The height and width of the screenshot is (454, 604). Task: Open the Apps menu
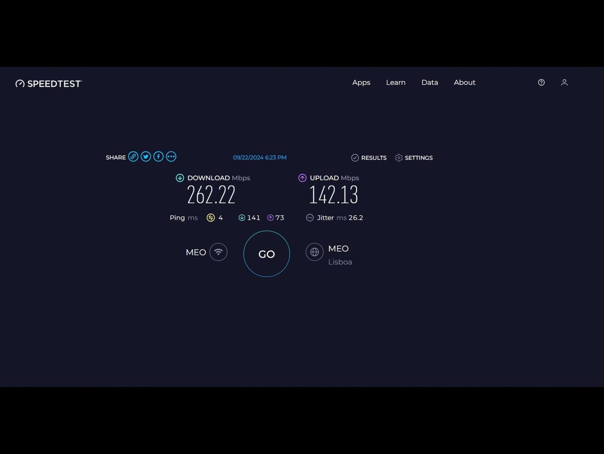tap(361, 82)
